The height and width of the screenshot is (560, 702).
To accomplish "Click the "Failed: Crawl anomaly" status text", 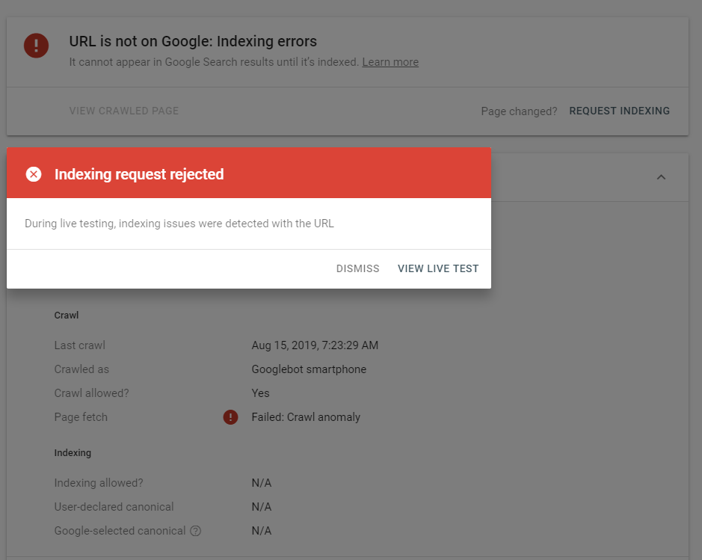I will tap(306, 417).
